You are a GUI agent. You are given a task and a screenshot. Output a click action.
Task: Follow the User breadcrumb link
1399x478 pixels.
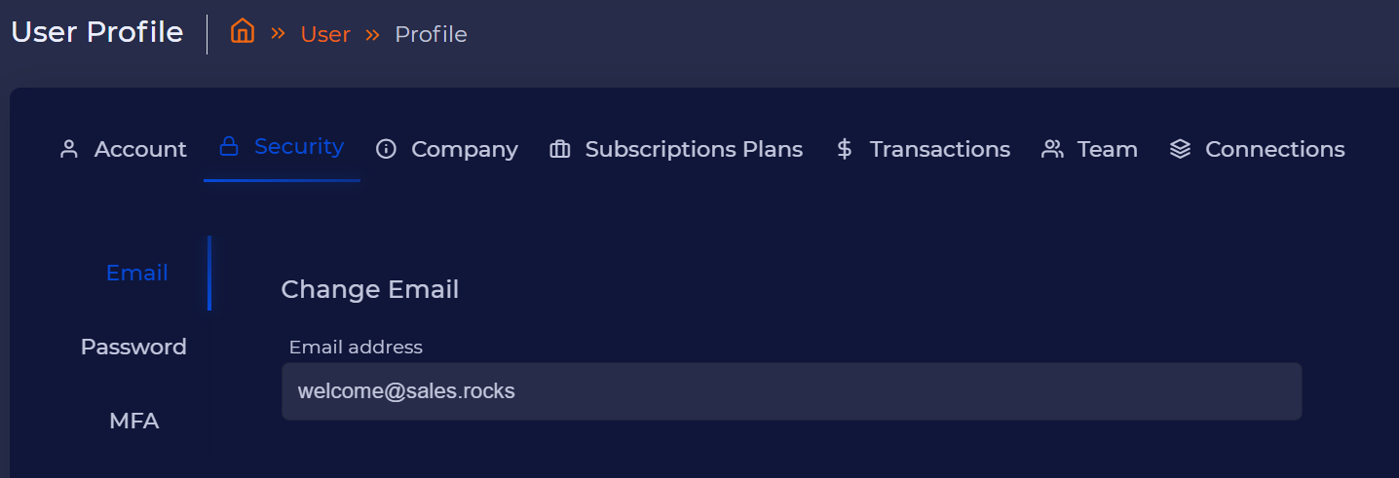coord(324,34)
